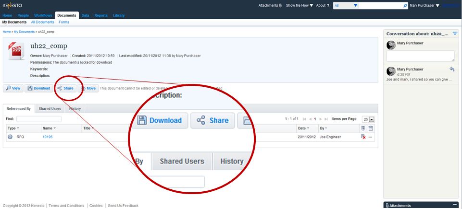Switch to the People tab
Screen dimensions: 462x209
pyautogui.click(x=23, y=15)
